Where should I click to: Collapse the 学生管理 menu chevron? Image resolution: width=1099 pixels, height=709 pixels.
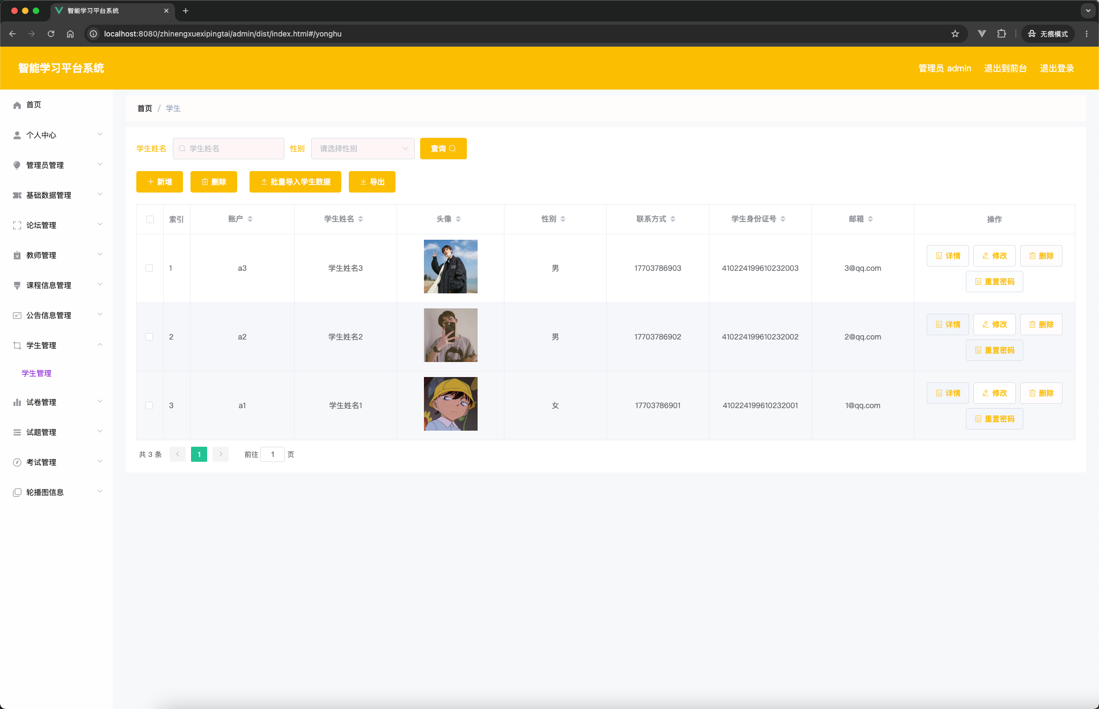pyautogui.click(x=100, y=344)
